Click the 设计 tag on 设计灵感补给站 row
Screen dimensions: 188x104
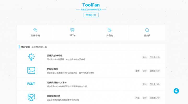[x=144, y=57]
